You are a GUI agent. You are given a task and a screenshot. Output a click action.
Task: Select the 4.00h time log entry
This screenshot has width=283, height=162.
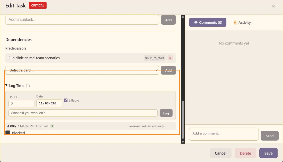click(x=91, y=126)
